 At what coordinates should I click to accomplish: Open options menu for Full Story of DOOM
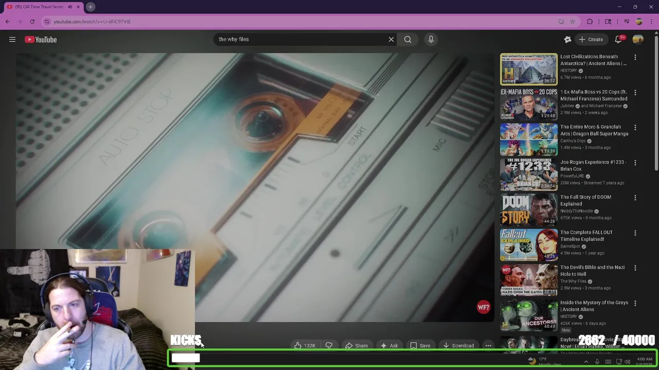(x=635, y=198)
